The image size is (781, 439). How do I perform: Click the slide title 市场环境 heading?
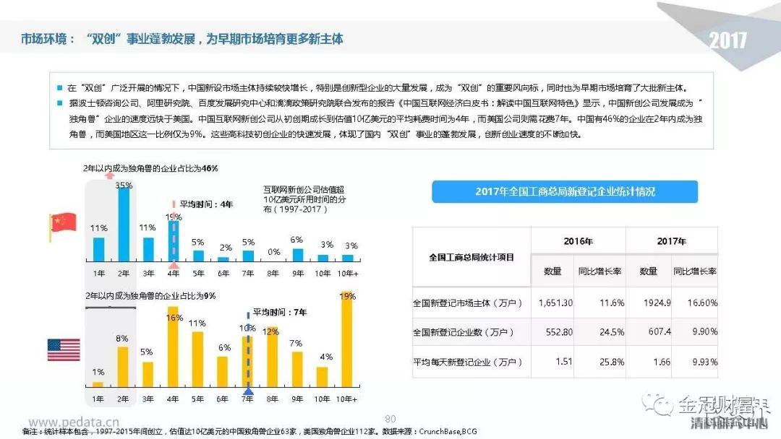point(182,39)
